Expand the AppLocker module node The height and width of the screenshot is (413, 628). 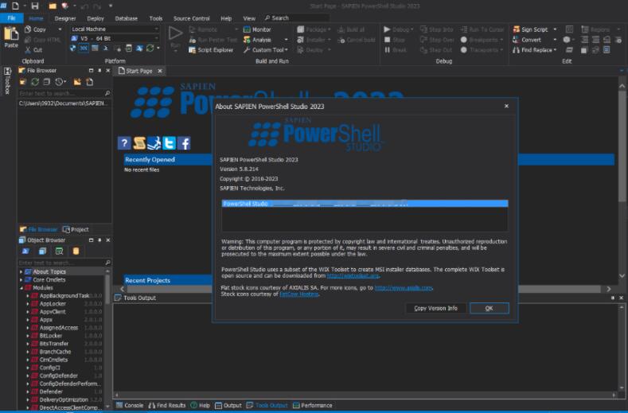point(28,304)
